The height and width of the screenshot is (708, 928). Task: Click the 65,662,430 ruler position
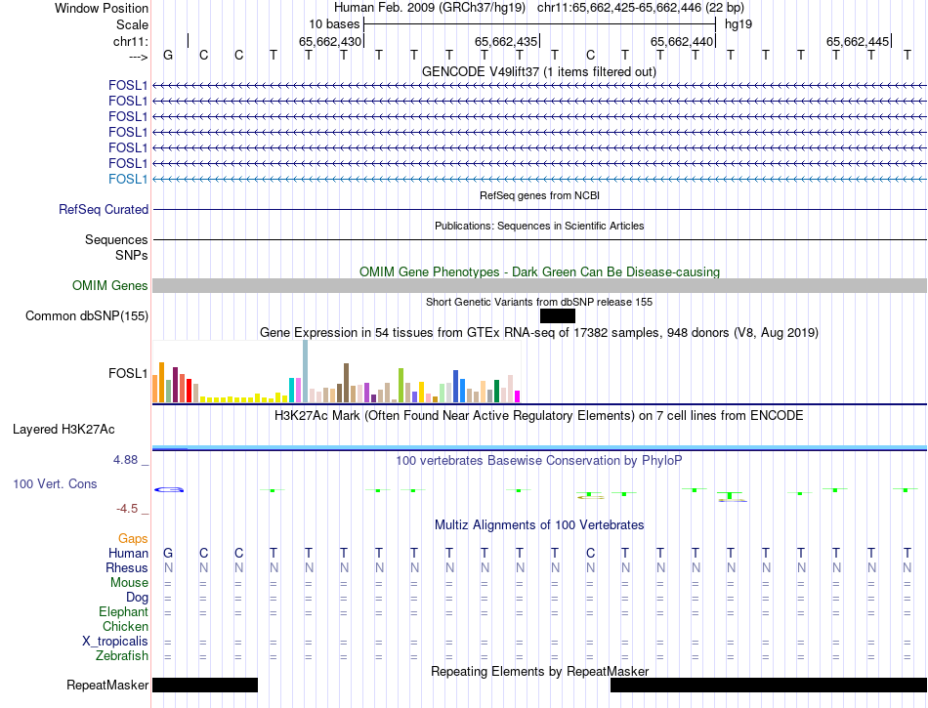(x=329, y=41)
